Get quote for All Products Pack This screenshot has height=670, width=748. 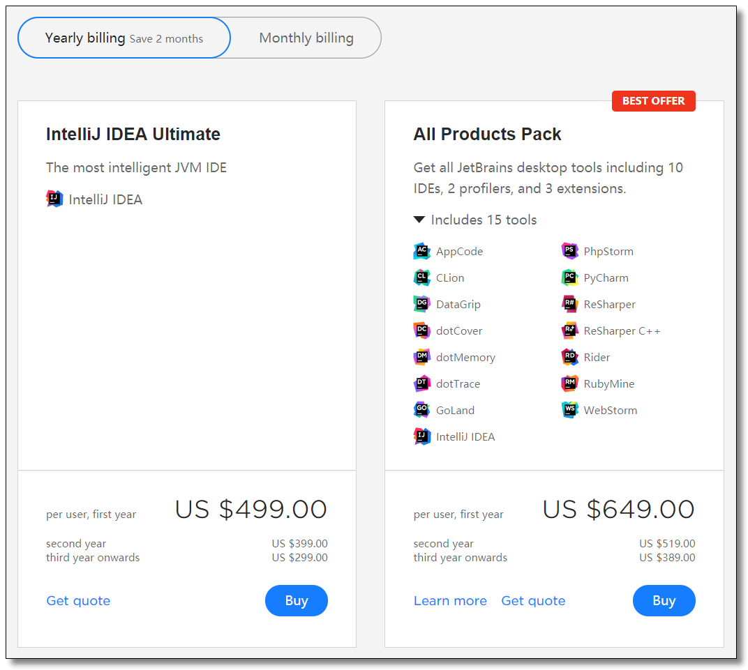point(533,601)
